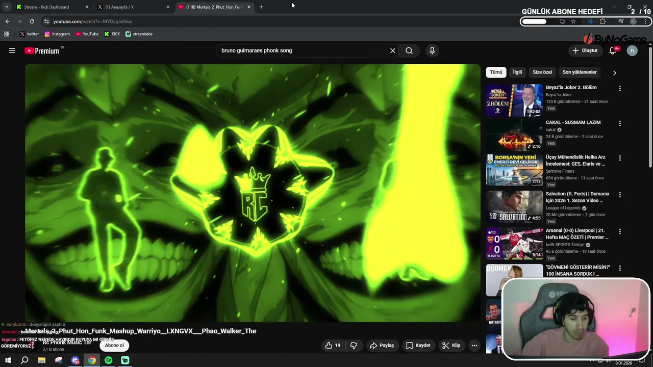Select the Tümü filter chip
This screenshot has height=367, width=653.
click(496, 72)
